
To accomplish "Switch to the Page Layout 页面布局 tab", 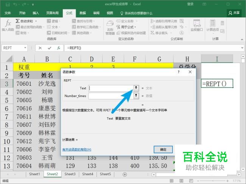I will tap(52, 13).
